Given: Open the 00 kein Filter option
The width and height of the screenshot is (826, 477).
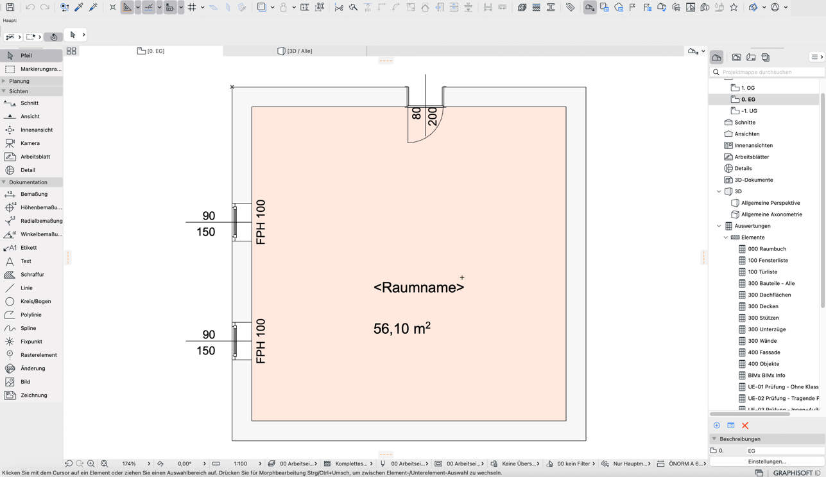Looking at the screenshot, I should (573, 464).
